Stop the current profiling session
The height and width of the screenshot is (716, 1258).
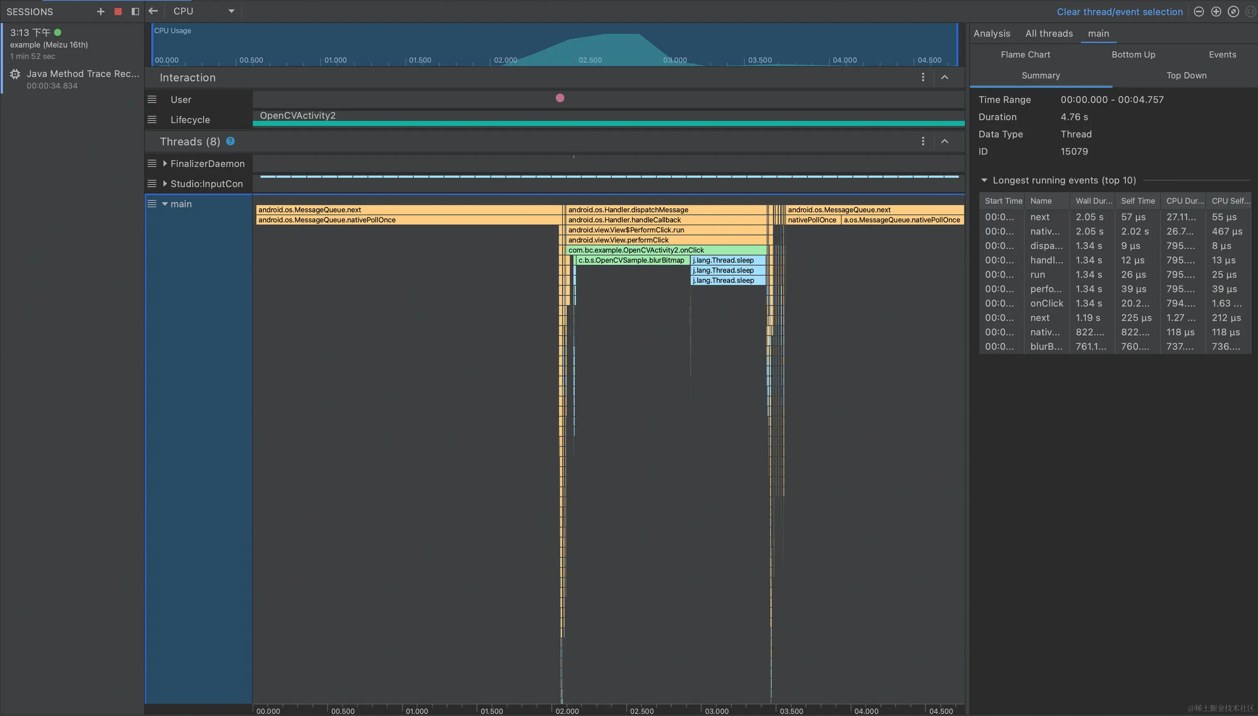pos(118,11)
